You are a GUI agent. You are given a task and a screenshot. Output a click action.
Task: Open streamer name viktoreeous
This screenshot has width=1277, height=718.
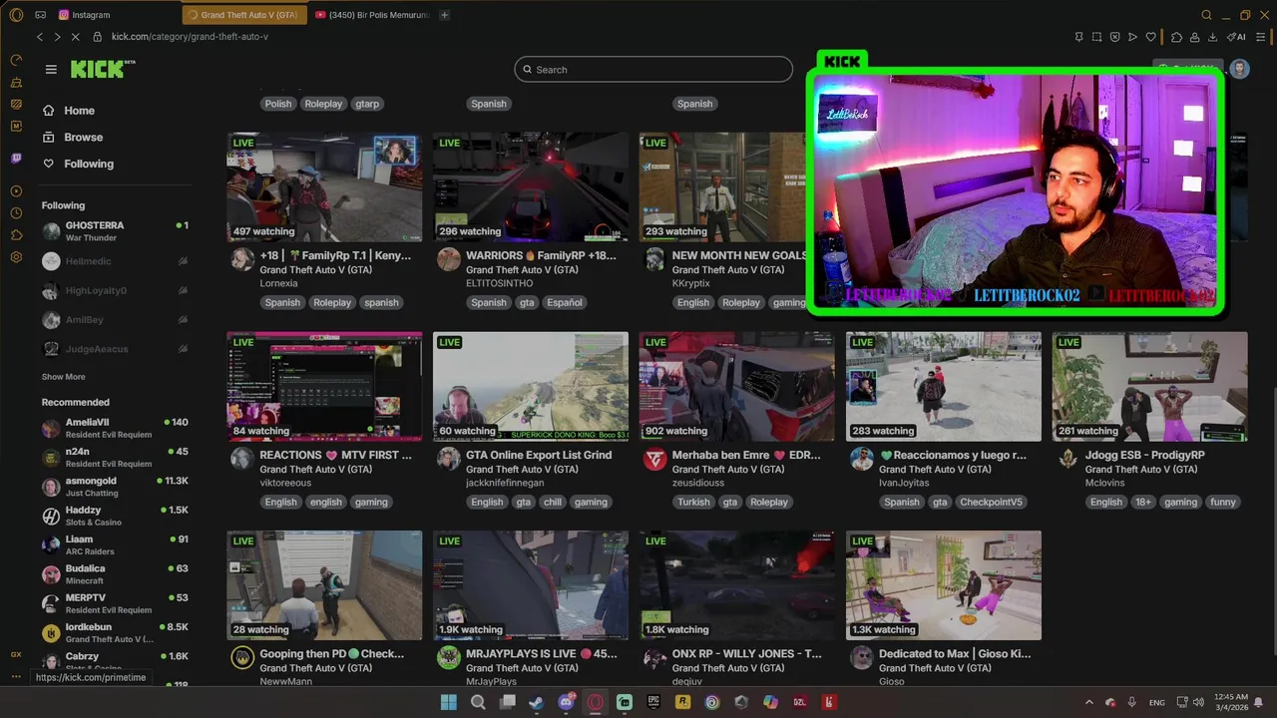pyautogui.click(x=285, y=483)
